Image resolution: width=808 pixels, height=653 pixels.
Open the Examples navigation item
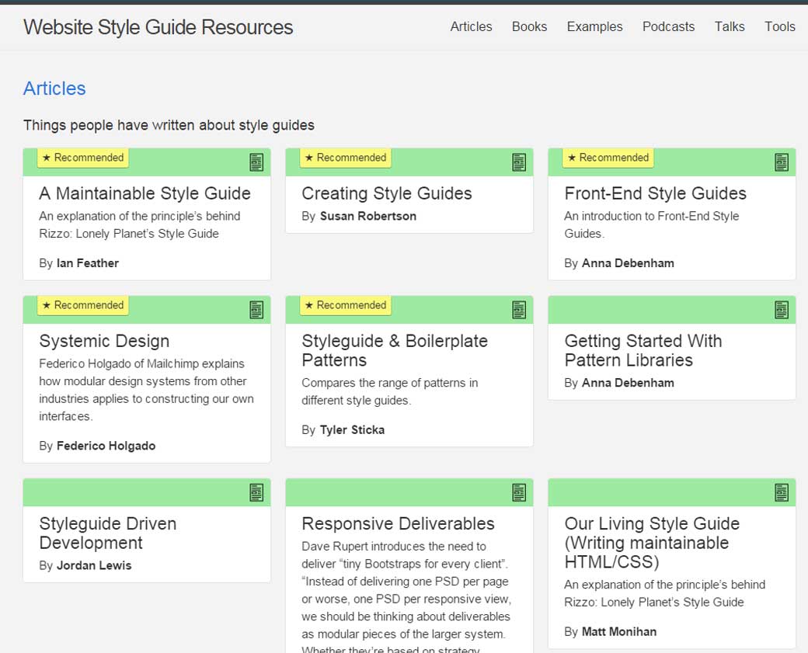point(594,26)
